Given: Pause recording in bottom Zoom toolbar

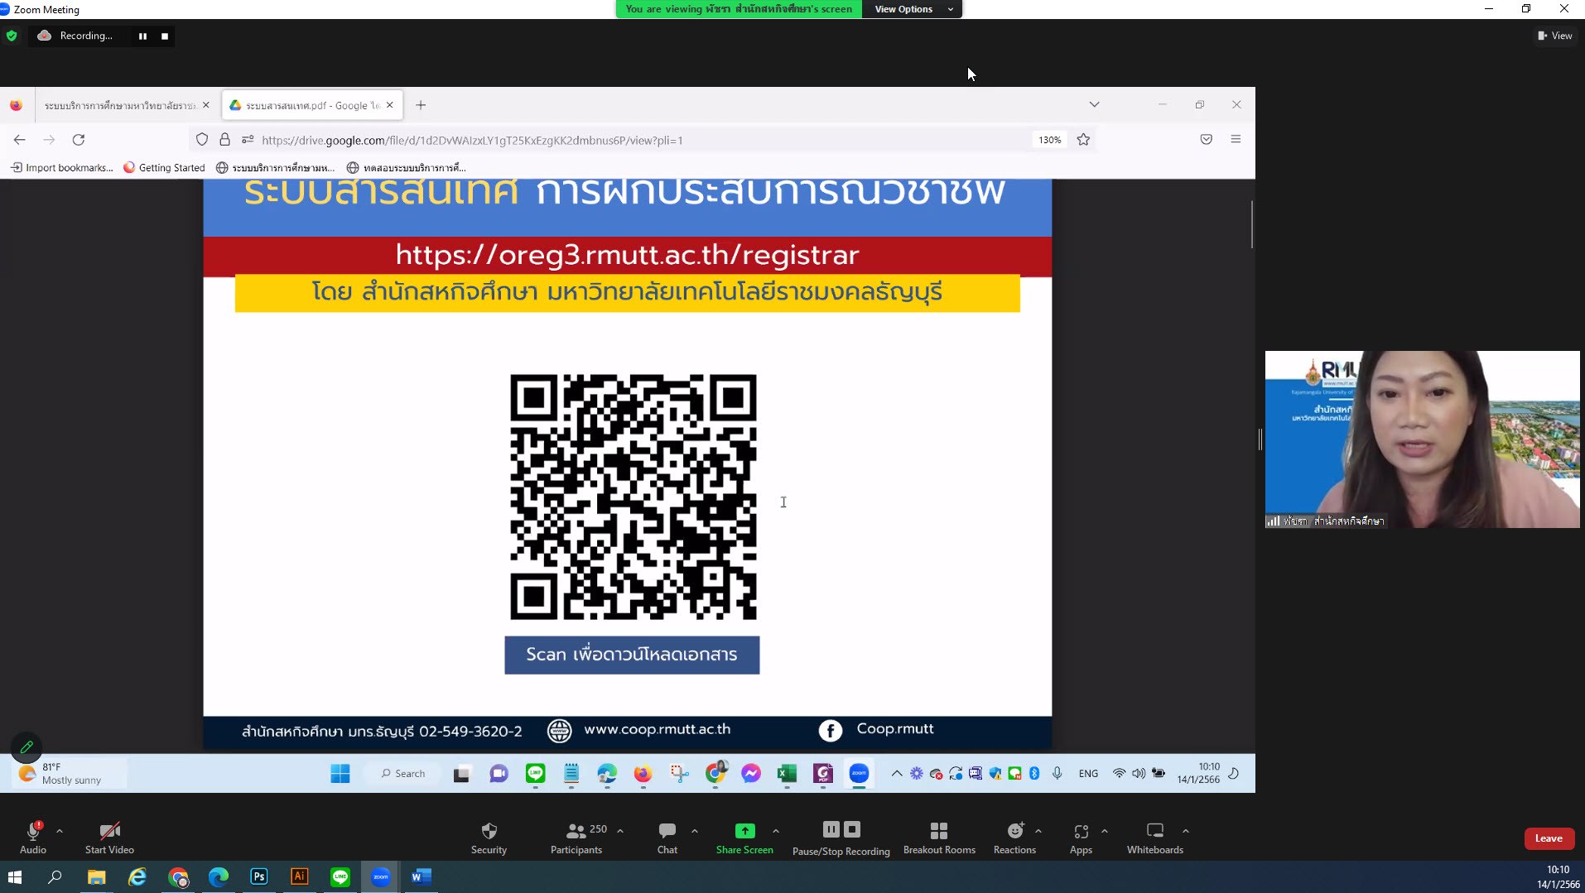Looking at the screenshot, I should 831,829.
